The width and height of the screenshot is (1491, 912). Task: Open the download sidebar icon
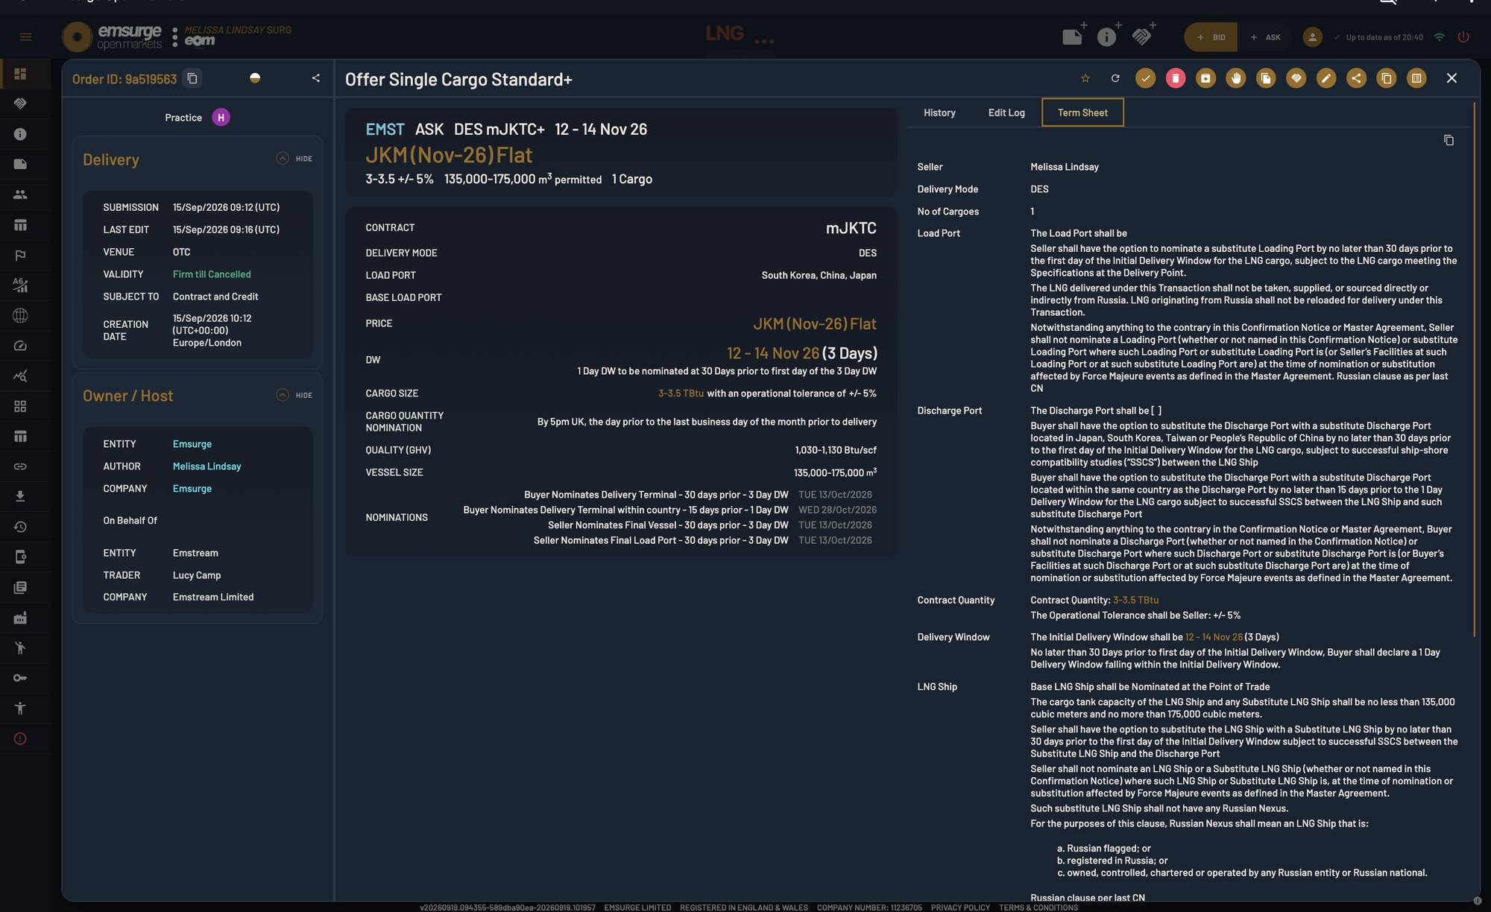(x=20, y=496)
